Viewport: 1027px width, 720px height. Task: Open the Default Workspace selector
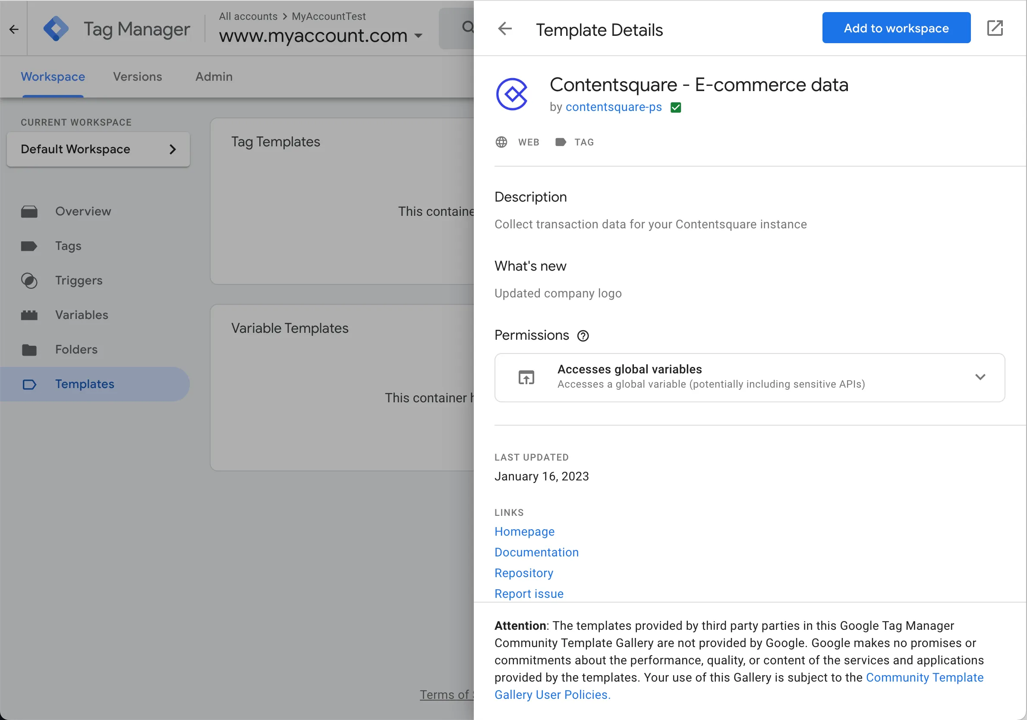coord(98,149)
